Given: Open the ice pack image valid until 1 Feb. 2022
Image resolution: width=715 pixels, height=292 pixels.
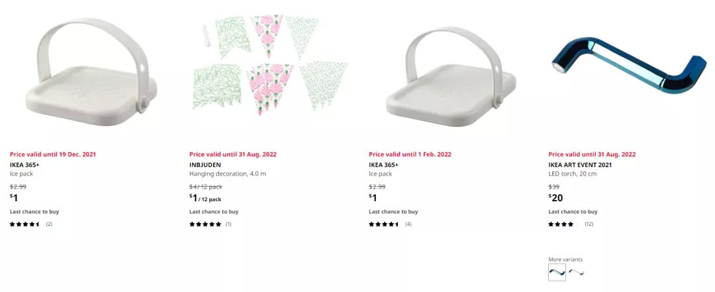Looking at the screenshot, I should tap(451, 77).
